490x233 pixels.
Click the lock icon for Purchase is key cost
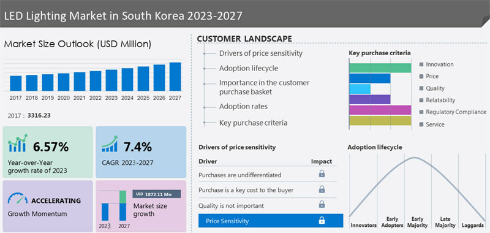click(322, 189)
